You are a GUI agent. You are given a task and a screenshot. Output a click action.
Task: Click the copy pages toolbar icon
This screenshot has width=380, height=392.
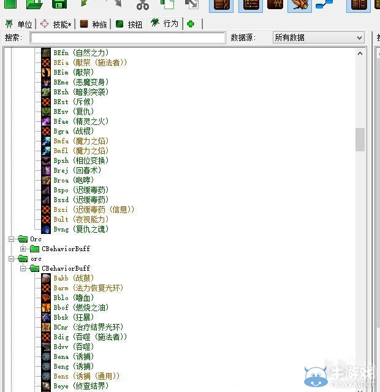[x=167, y=4]
